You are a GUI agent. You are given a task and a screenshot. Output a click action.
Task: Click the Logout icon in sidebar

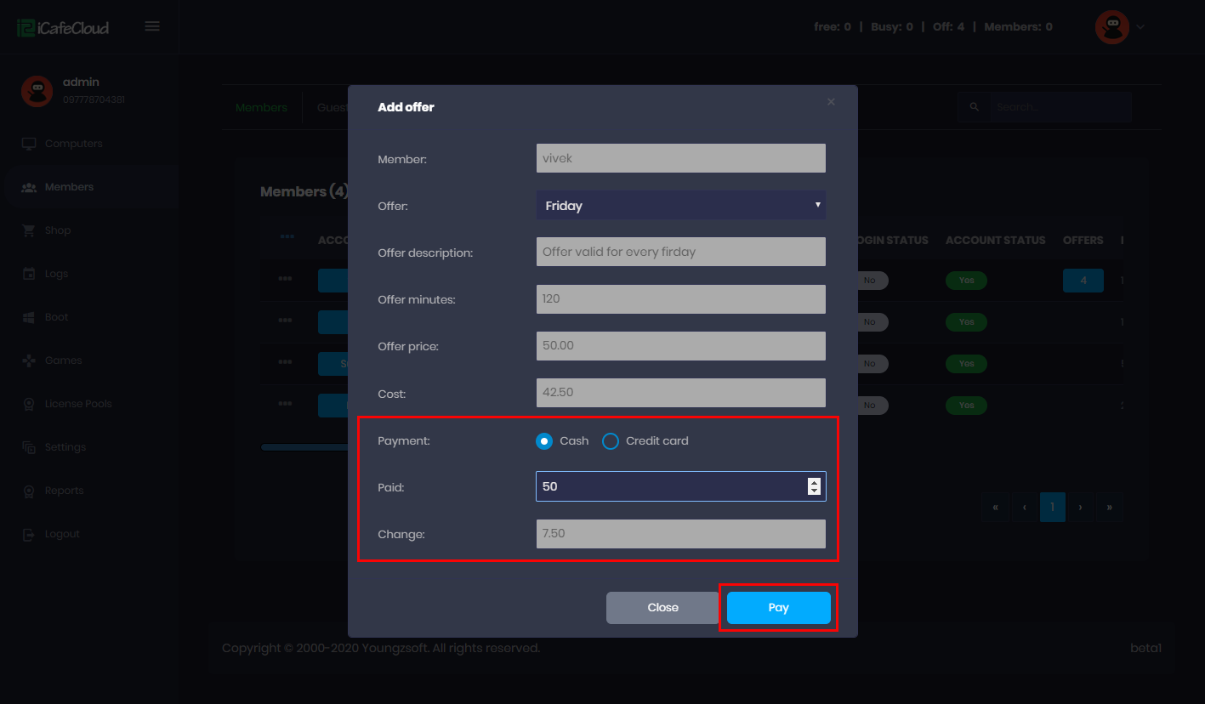29,534
